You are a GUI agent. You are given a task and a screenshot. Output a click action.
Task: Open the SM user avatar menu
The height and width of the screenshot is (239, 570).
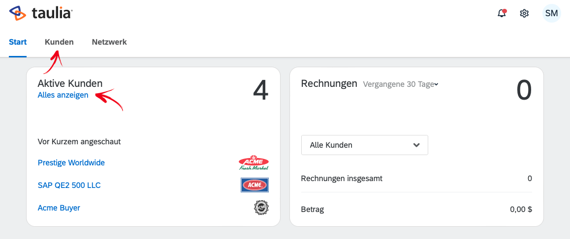point(551,13)
